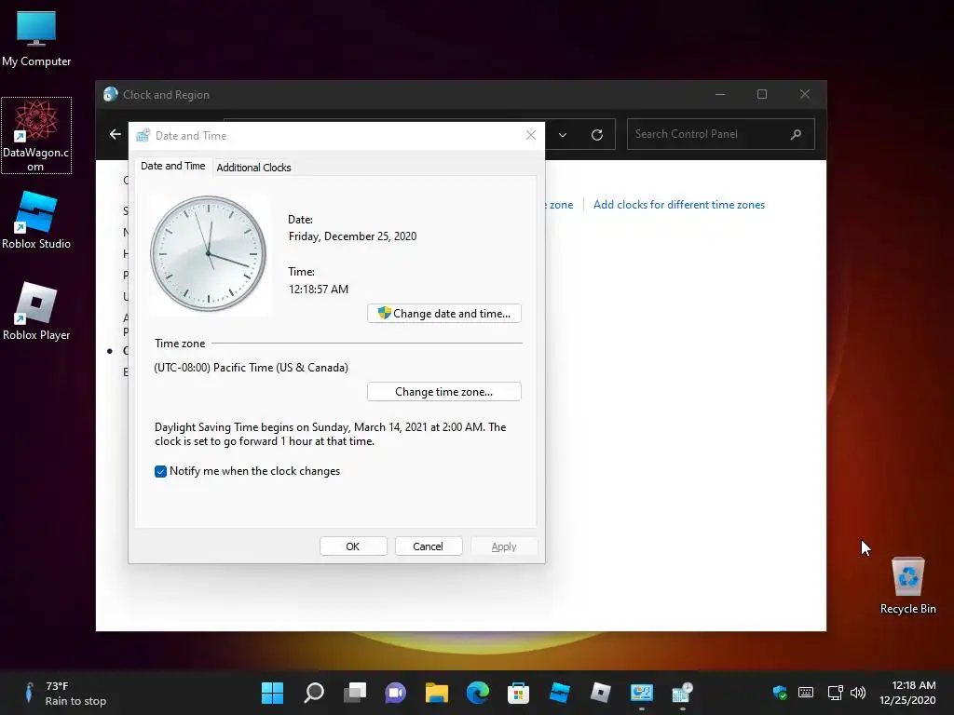Open the Chat app in taskbar
The image size is (954, 715).
point(395,693)
